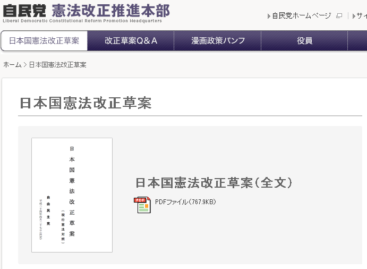Click the arrow bullet before the サイ link

[353, 16]
